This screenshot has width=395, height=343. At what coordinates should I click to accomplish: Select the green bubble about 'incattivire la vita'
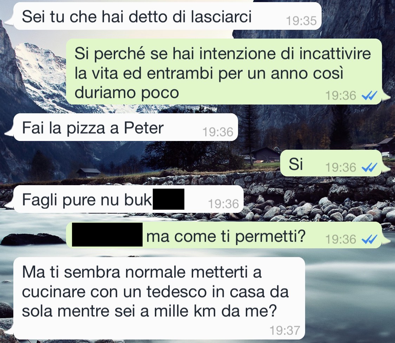click(x=224, y=72)
